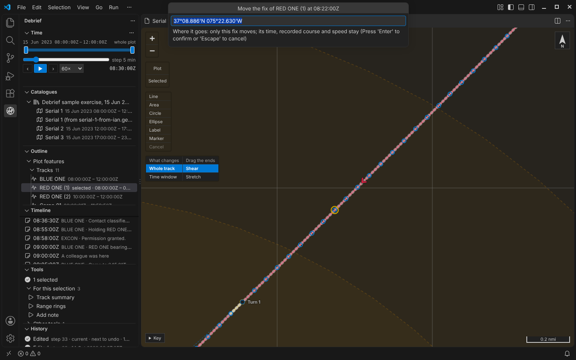Show errors and warnings problems panel

(29, 354)
